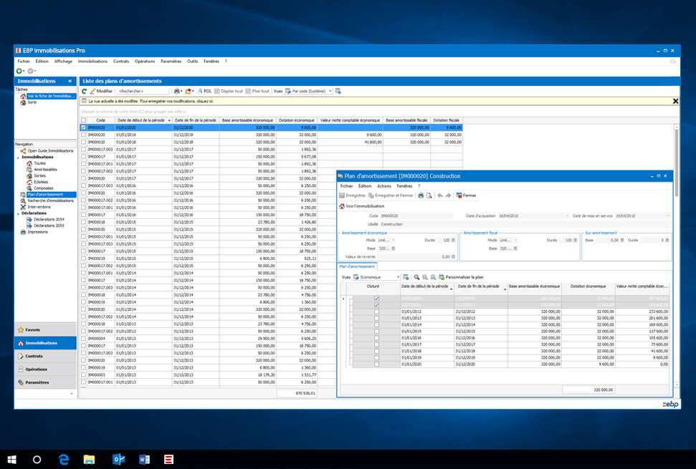Open EBP app from the Windows taskbar
Image resolution: width=696 pixels, height=469 pixels.
tap(168, 459)
